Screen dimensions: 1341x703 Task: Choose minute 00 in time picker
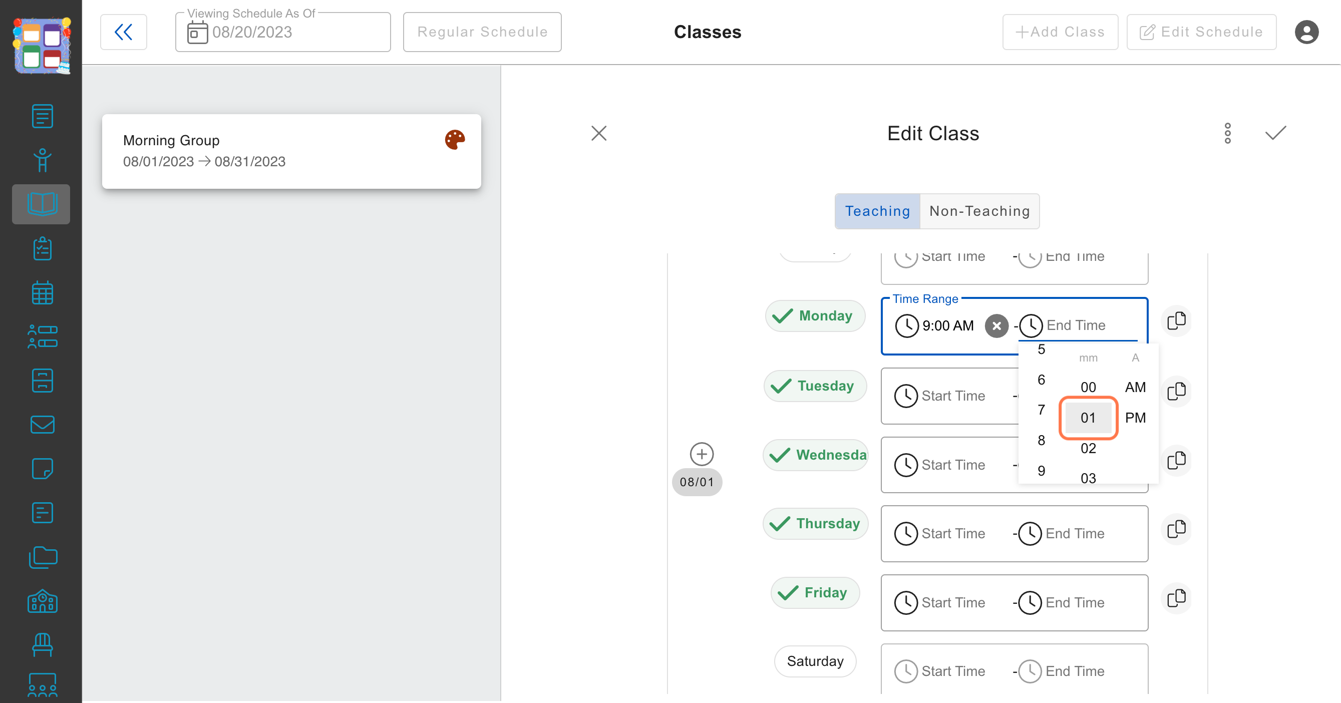click(x=1088, y=387)
